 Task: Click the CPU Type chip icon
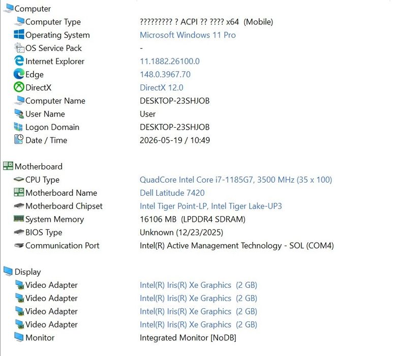click(x=19, y=180)
